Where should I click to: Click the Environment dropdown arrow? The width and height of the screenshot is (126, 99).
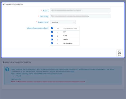click(x=74, y=22)
